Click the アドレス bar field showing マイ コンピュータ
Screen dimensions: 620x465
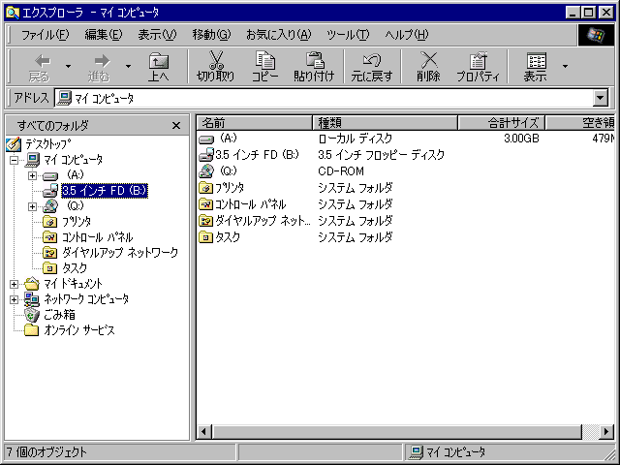tap(324, 98)
